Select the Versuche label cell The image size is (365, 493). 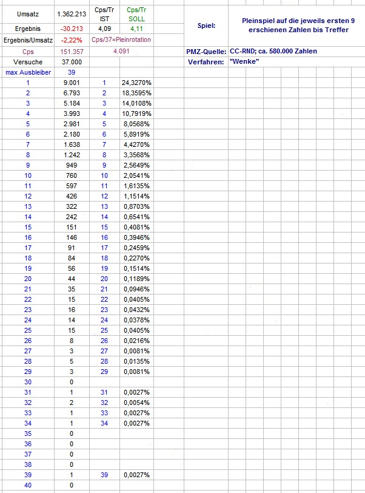click(x=28, y=62)
